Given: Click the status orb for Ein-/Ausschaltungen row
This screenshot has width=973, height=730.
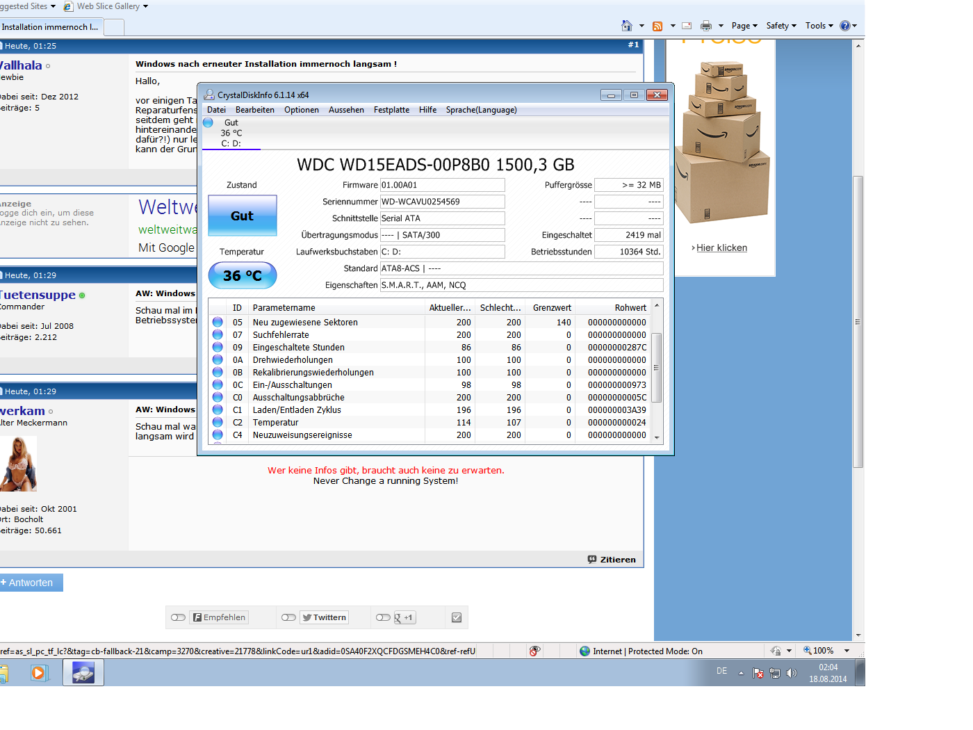Looking at the screenshot, I should 218,384.
